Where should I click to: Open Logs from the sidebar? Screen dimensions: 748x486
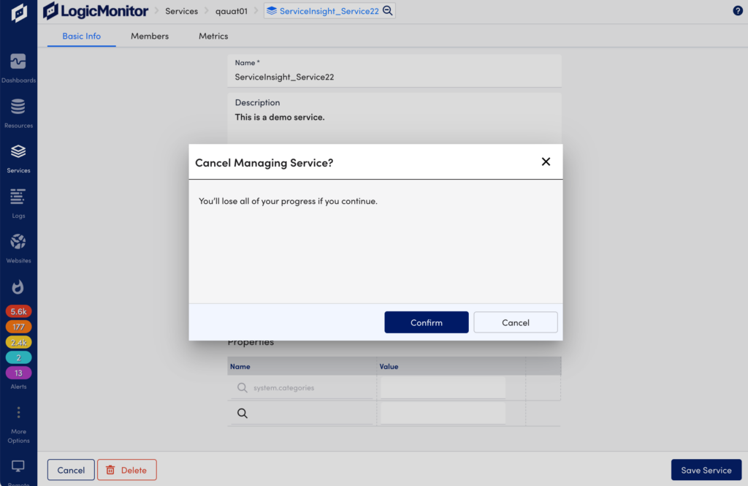18,203
